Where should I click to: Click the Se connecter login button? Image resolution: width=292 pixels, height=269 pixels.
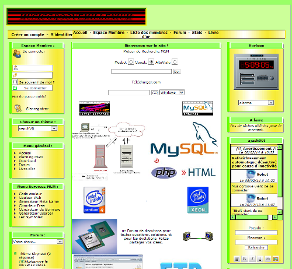point(32,88)
